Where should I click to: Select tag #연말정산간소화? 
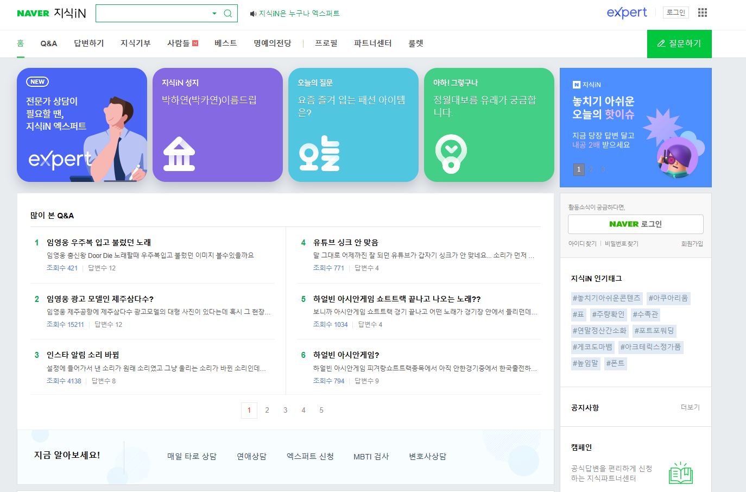pos(599,331)
